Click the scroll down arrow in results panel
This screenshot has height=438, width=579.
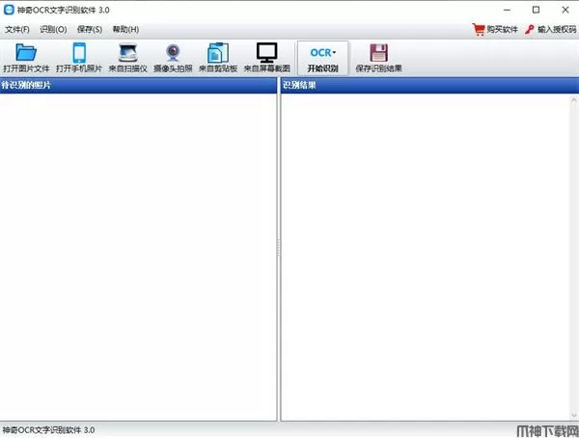tap(574, 415)
